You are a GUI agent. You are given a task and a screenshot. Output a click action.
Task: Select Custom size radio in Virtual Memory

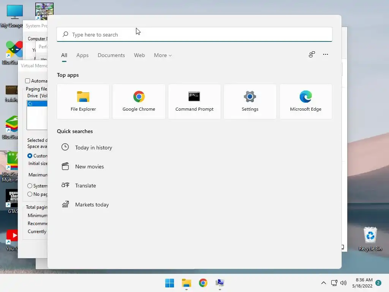30,156
